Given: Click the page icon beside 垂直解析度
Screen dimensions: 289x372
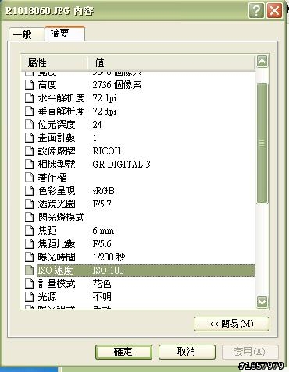Looking at the screenshot, I should [x=29, y=112].
